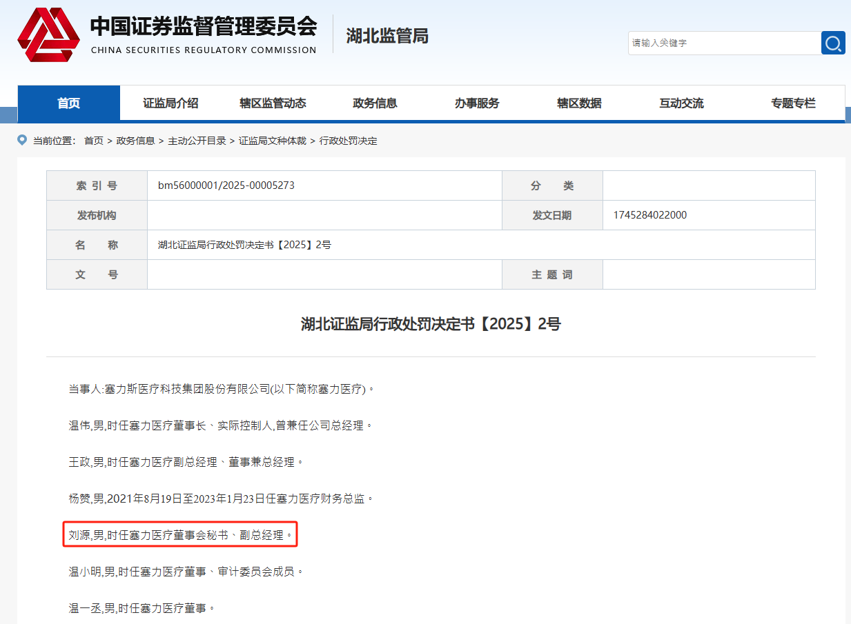Click CHINA SECURITIES REGULATORY COMMISSION subtitle

[x=204, y=50]
